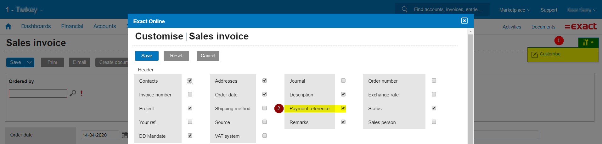Viewport: 602px width, 144px height.
Task: Open the Dashboards menu
Action: [36, 27]
